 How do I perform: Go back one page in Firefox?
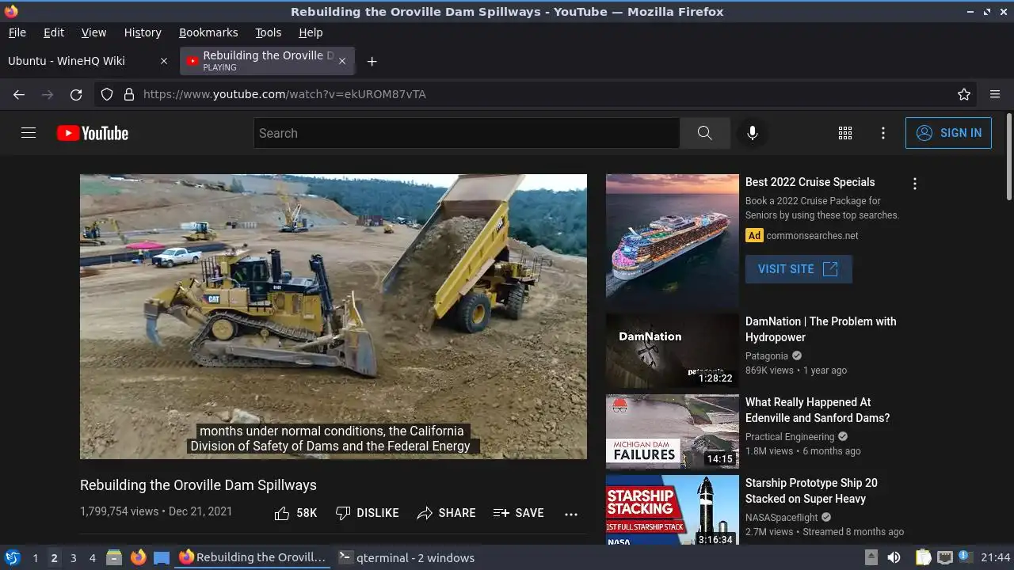[19, 94]
